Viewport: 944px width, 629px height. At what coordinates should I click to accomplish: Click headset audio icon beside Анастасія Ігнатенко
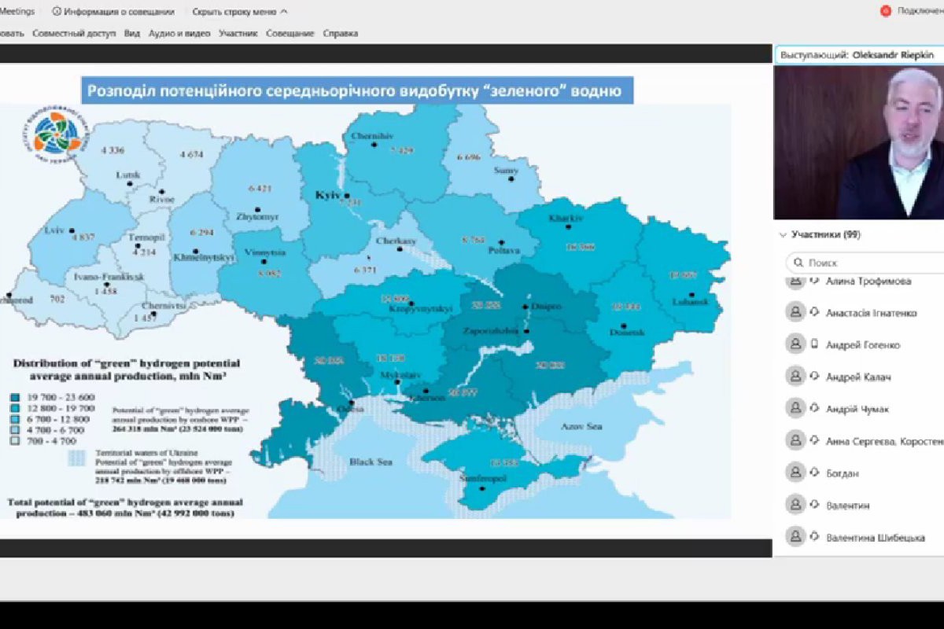click(x=815, y=312)
